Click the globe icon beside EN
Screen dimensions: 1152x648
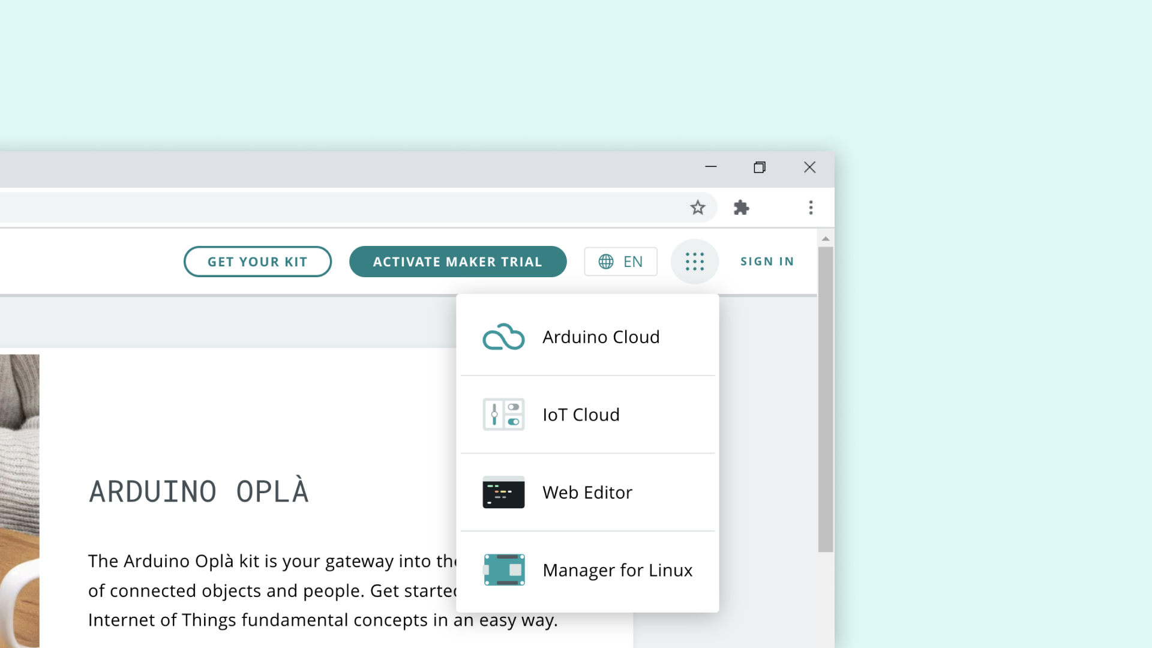(606, 262)
